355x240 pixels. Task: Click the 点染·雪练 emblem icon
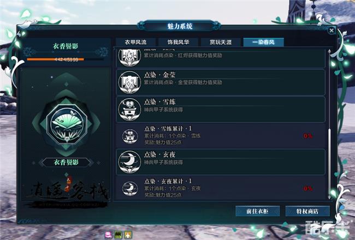tap(129, 110)
